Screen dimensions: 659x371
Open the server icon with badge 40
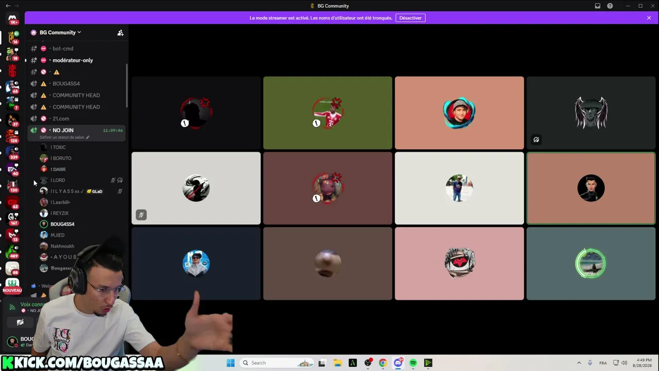pyautogui.click(x=12, y=170)
